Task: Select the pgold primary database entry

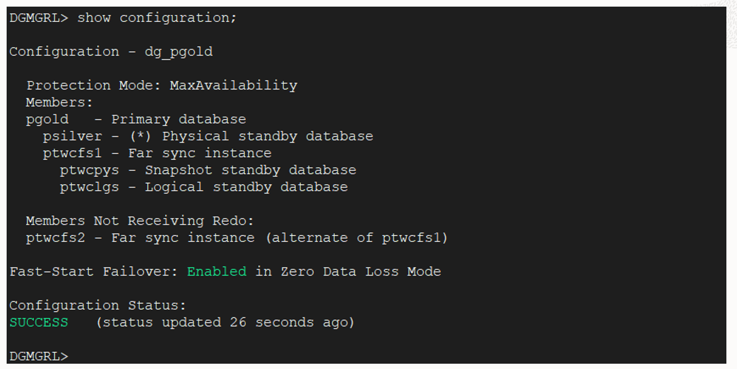Action: [136, 120]
